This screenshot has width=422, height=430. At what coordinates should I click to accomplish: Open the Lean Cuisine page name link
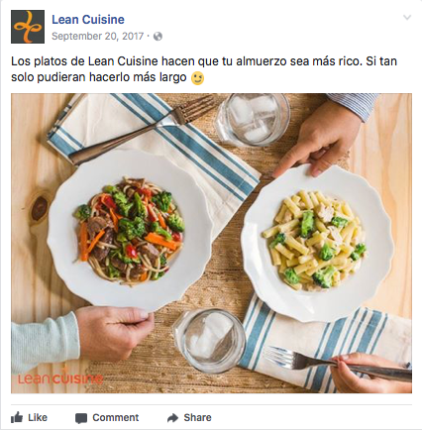pyautogui.click(x=88, y=20)
